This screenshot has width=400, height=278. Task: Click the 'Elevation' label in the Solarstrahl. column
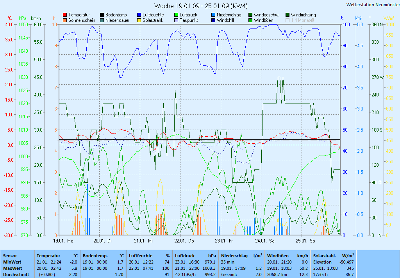tap(322, 262)
